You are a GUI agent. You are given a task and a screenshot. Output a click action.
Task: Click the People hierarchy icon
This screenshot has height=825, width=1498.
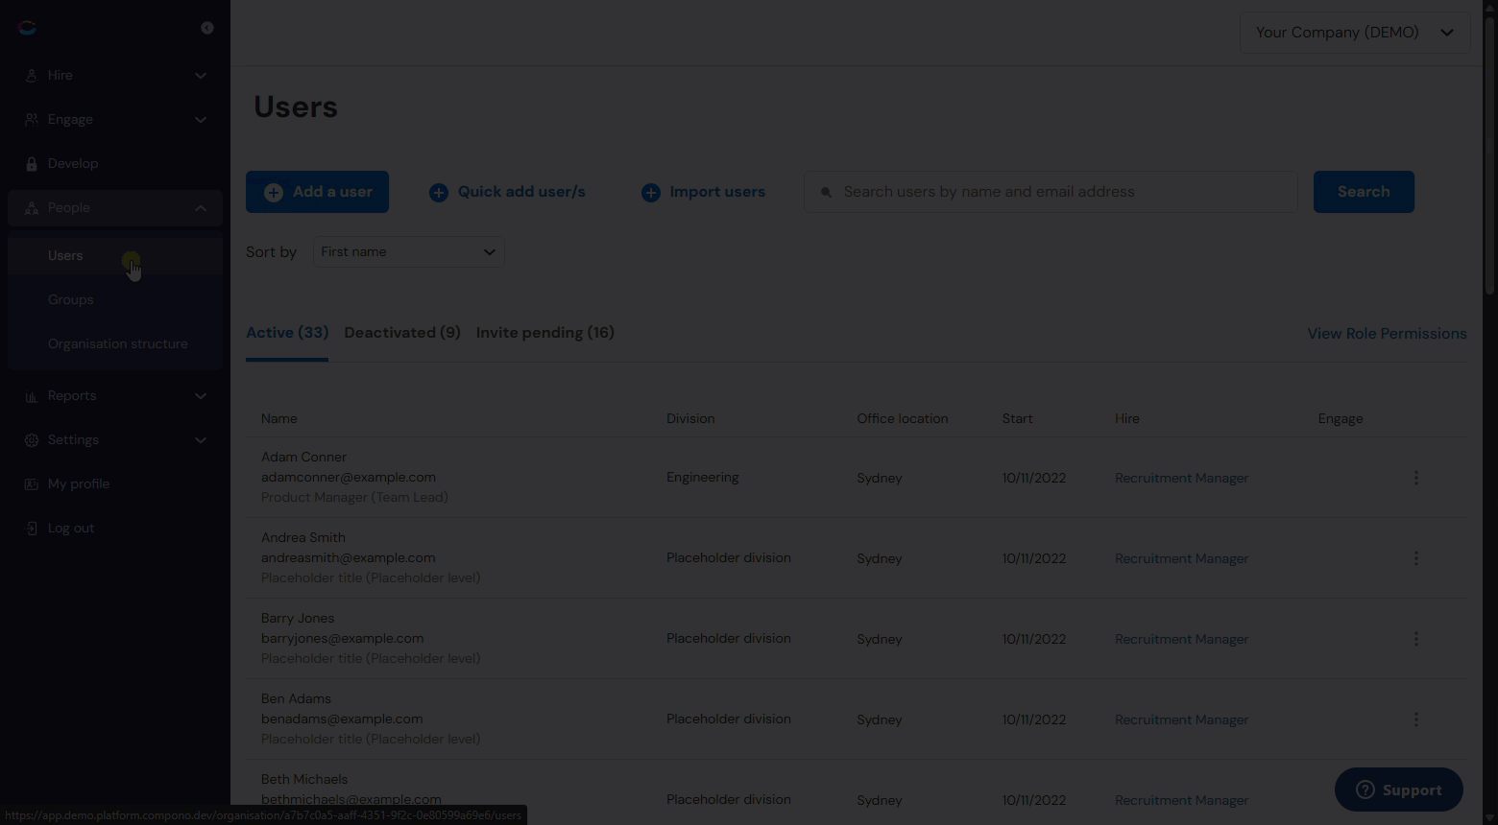(x=32, y=207)
